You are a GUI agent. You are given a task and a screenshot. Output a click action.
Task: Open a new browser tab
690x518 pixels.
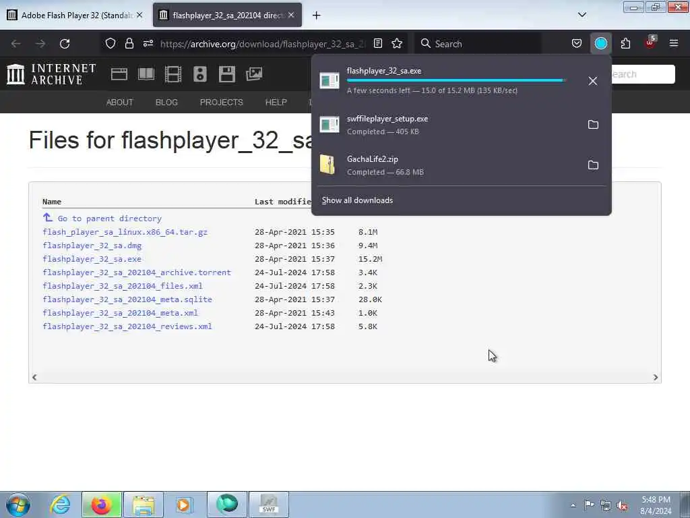coord(317,16)
